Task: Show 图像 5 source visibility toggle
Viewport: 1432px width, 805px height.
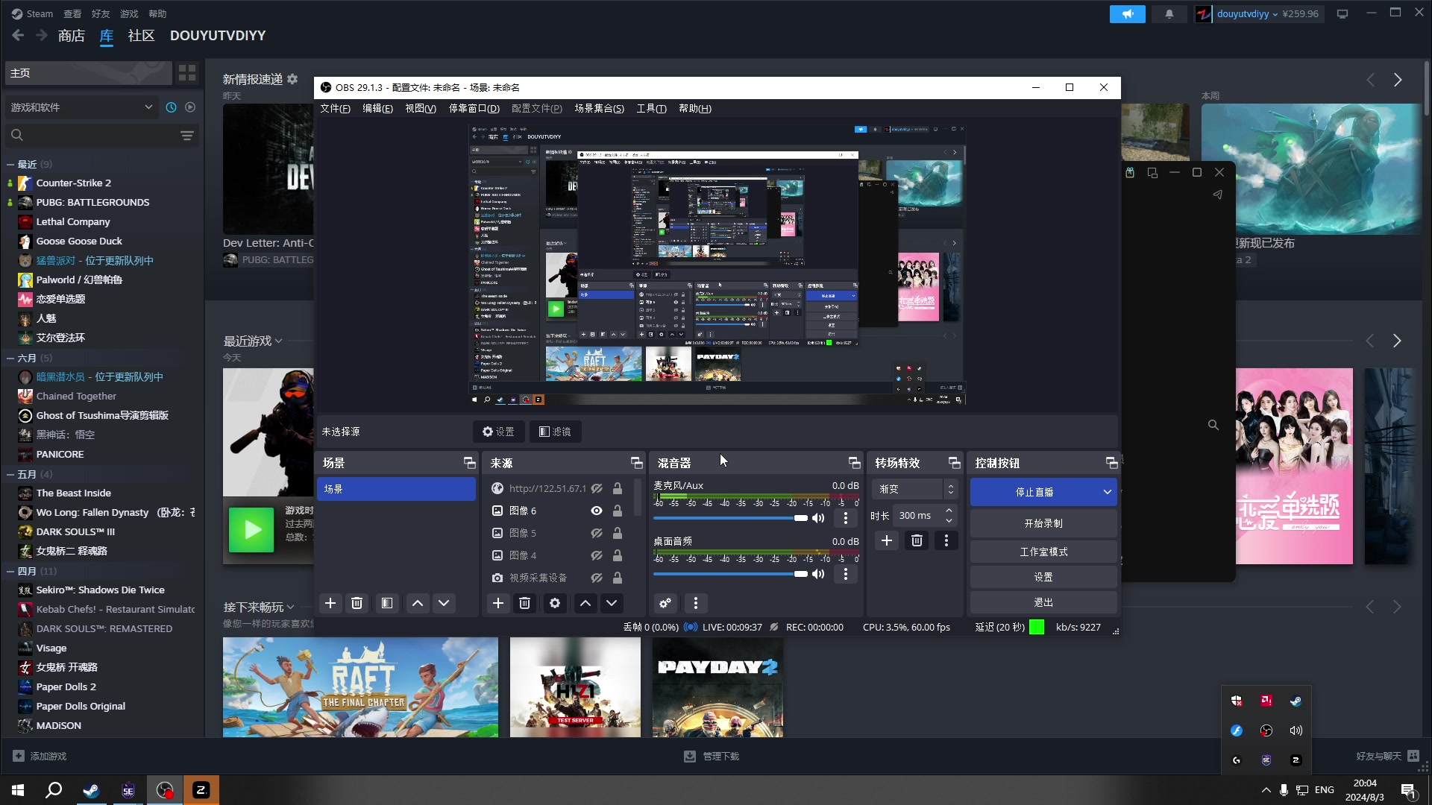Action: pos(597,533)
